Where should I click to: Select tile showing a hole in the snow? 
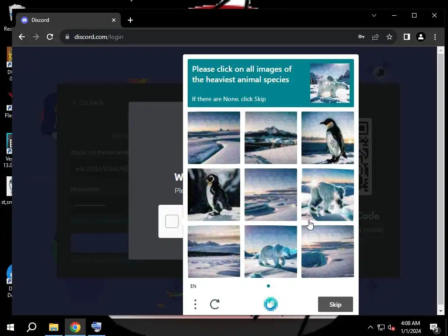coord(327,252)
